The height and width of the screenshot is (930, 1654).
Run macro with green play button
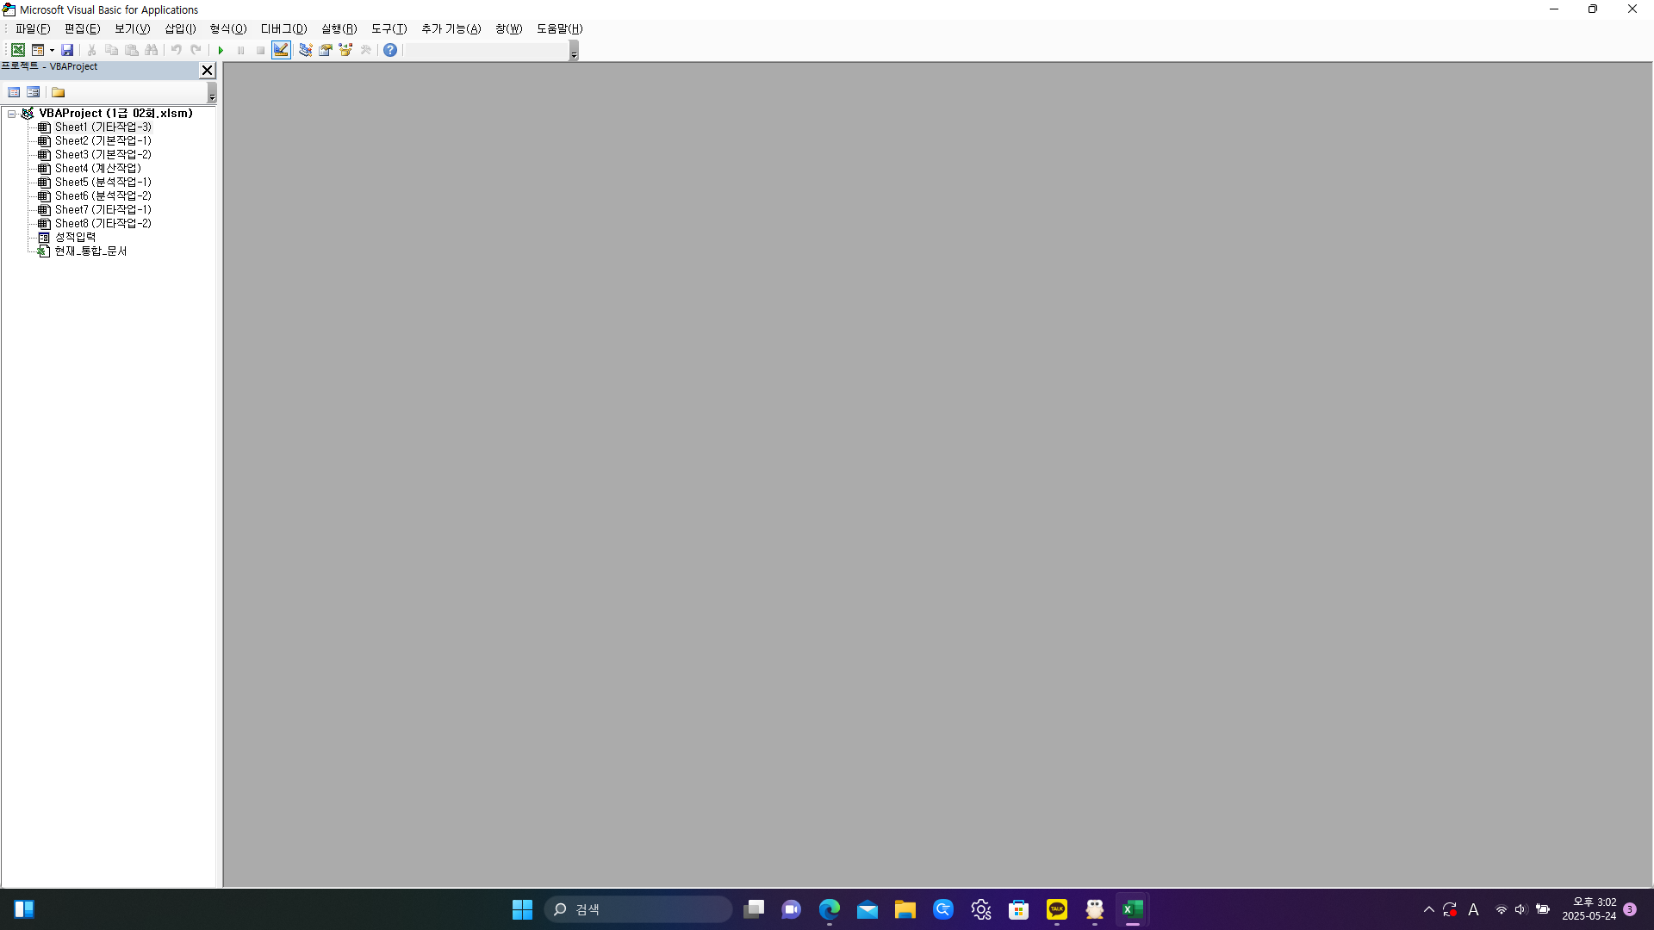pyautogui.click(x=221, y=50)
